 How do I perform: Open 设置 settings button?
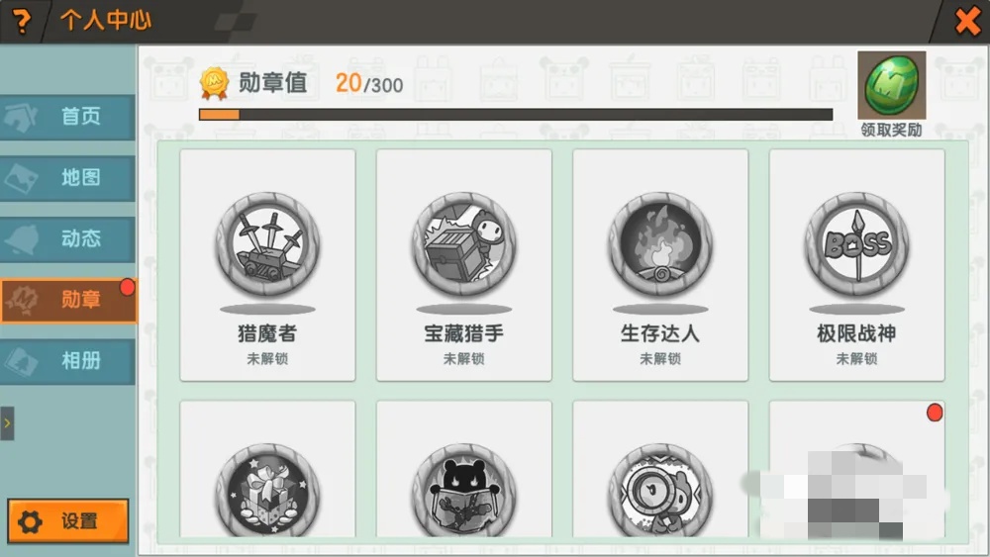pos(68,521)
